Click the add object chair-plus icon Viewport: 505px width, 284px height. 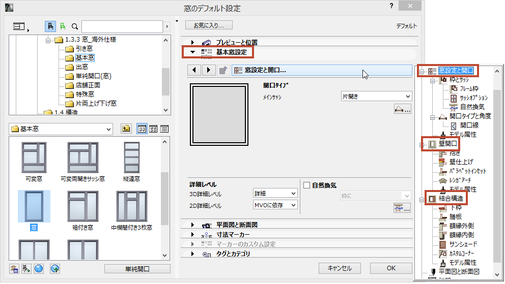[26, 269]
